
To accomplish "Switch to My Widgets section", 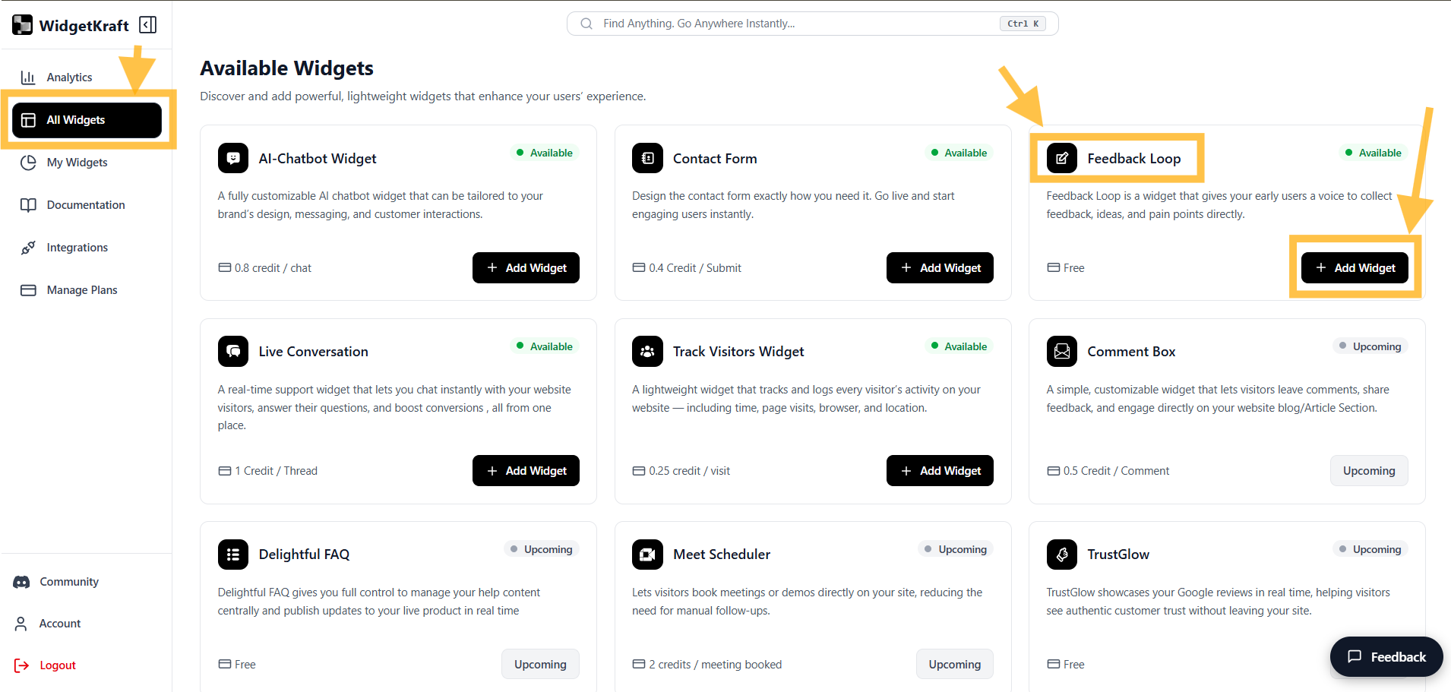I will 76,162.
